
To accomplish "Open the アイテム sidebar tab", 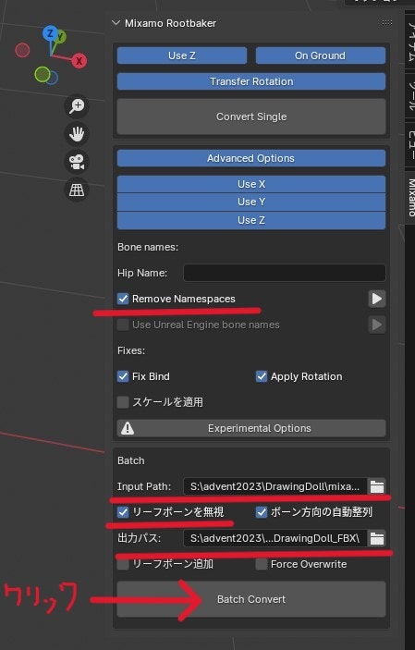I will [410, 40].
